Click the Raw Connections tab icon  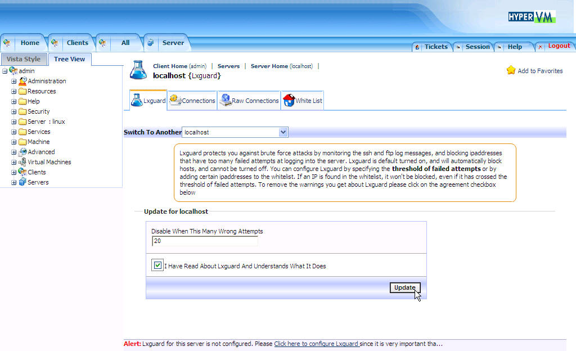225,100
